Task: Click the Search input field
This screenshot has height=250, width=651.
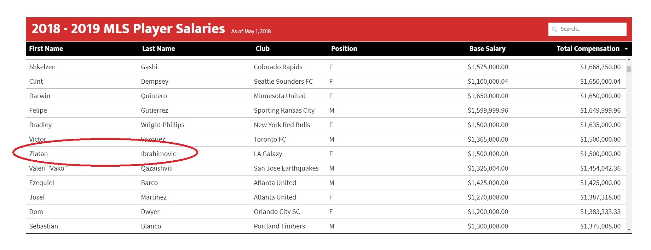Action: point(587,29)
